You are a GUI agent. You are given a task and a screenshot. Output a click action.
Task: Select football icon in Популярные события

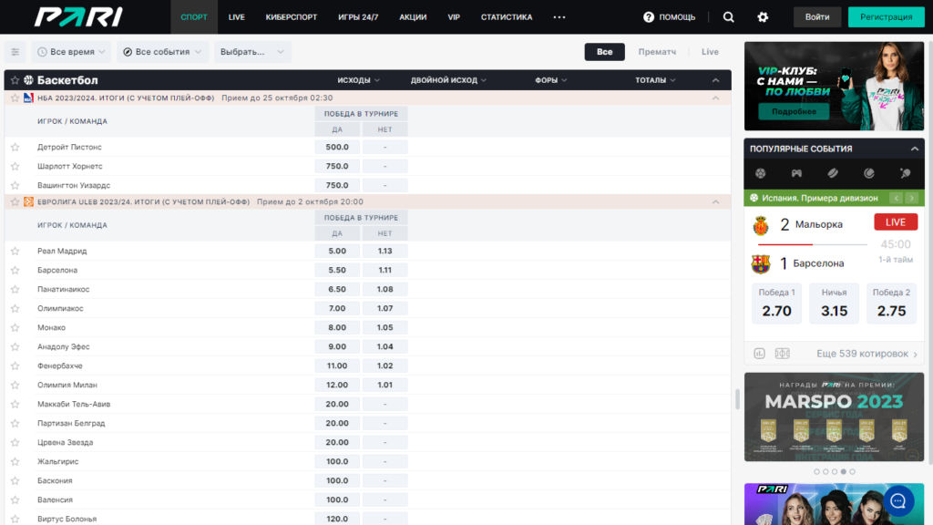pos(761,173)
